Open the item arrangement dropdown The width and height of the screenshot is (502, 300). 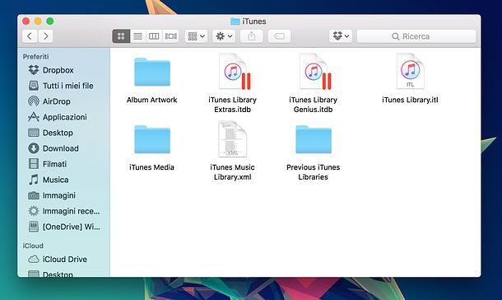point(196,36)
